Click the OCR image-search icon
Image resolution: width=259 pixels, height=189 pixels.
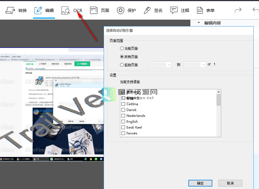66,10
